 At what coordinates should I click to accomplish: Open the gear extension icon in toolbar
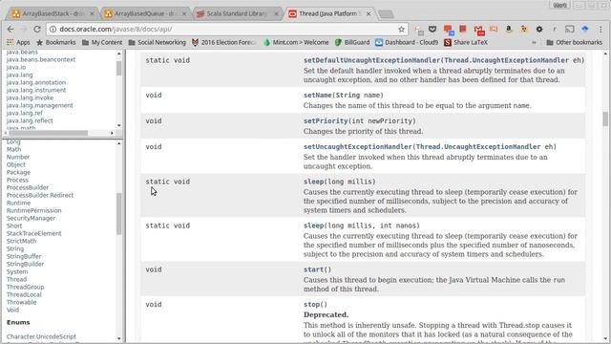pos(539,30)
